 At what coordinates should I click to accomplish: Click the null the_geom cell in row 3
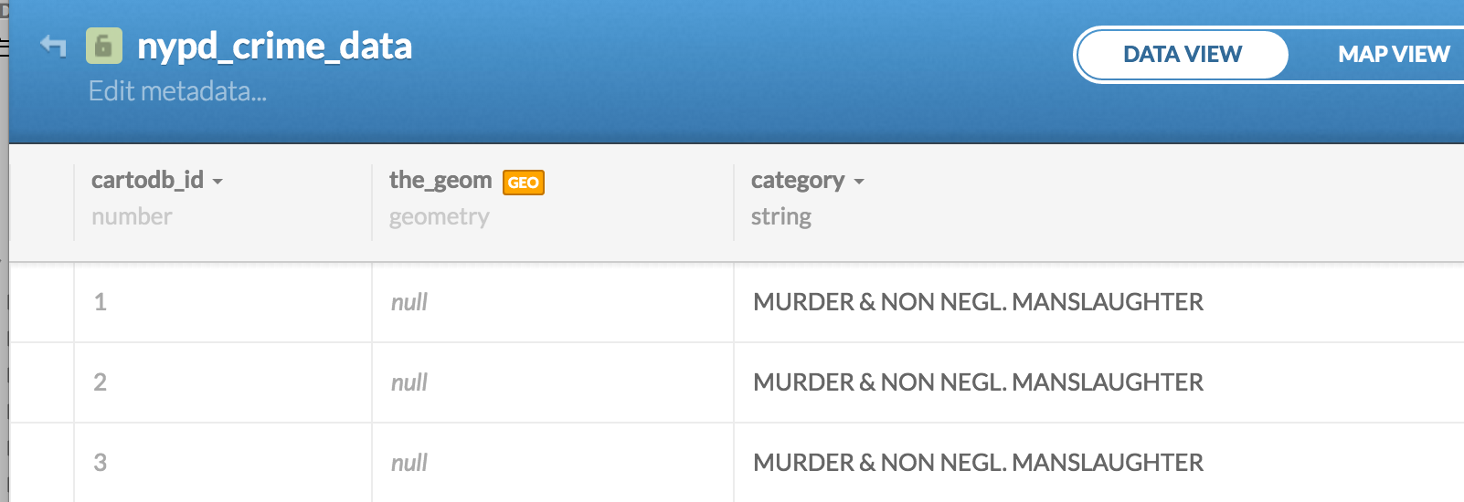[553, 463]
